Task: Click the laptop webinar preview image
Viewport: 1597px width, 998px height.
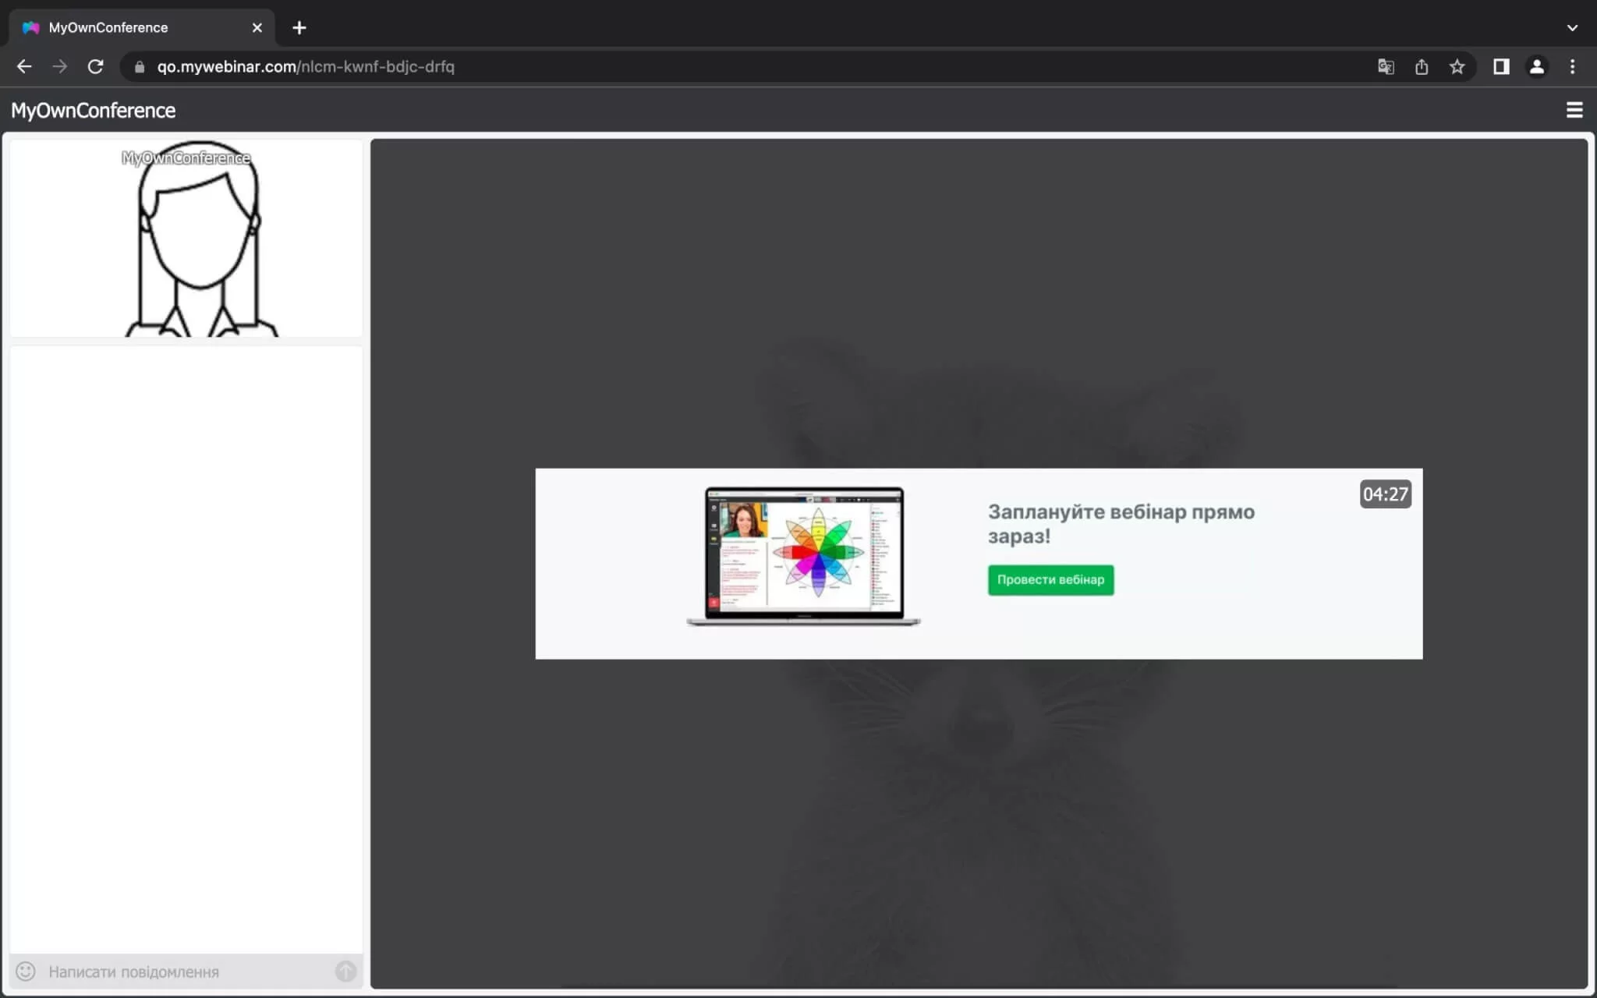Action: (803, 556)
